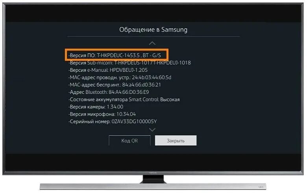This screenshot has height=193, width=307.
Task: Click the Серийный номер entry
Action: [x=113, y=122]
